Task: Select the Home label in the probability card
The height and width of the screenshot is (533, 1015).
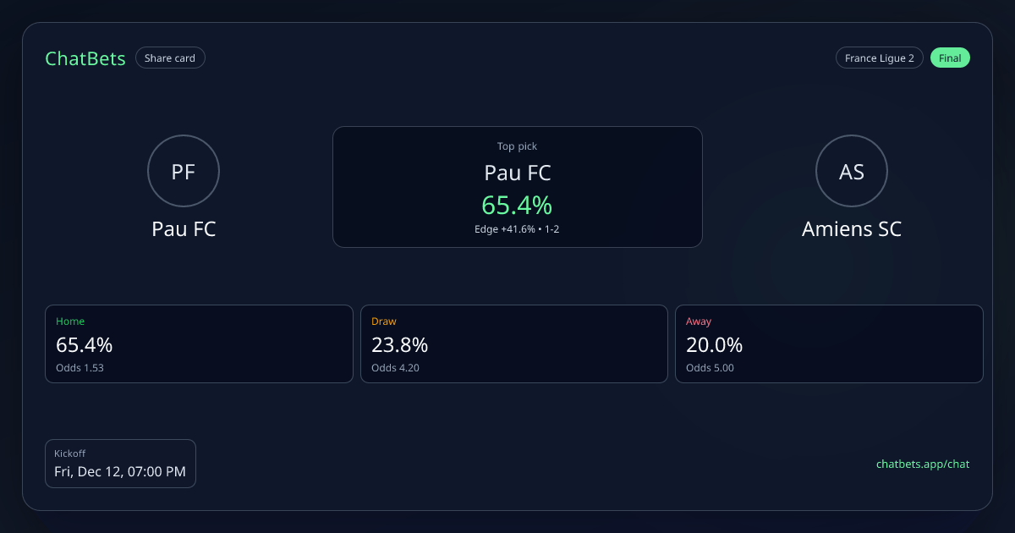Action: (x=70, y=321)
